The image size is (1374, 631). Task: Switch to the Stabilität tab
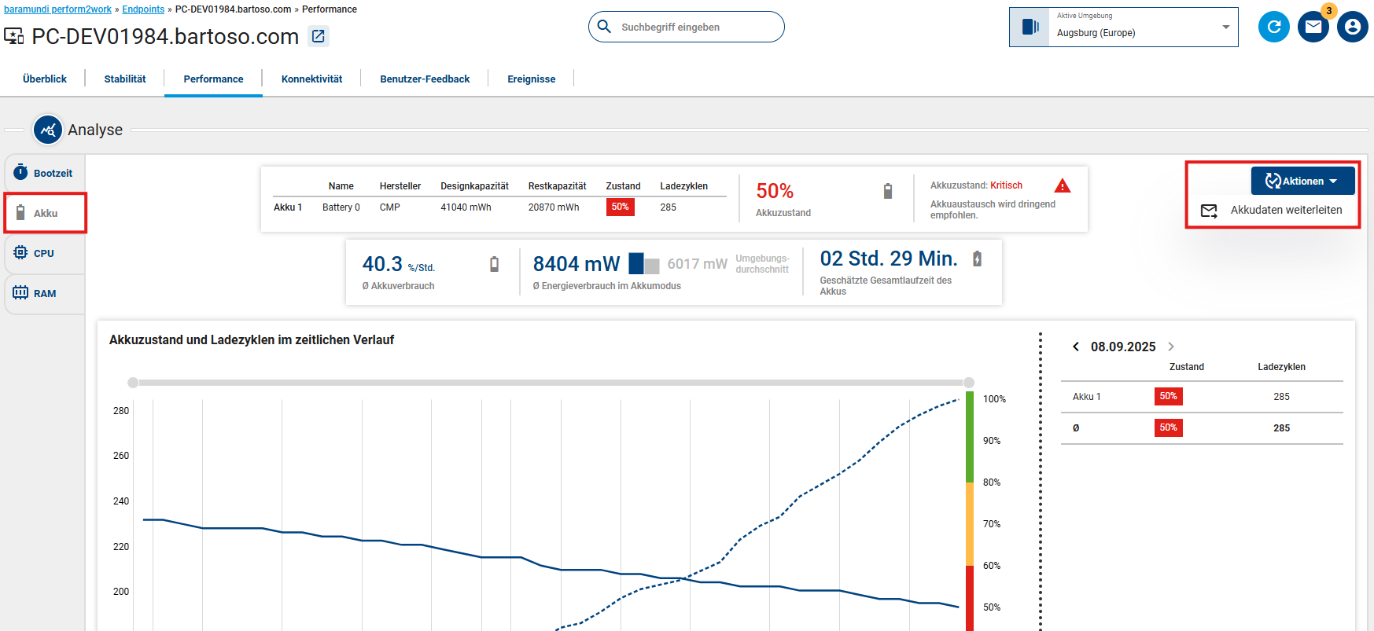click(125, 79)
